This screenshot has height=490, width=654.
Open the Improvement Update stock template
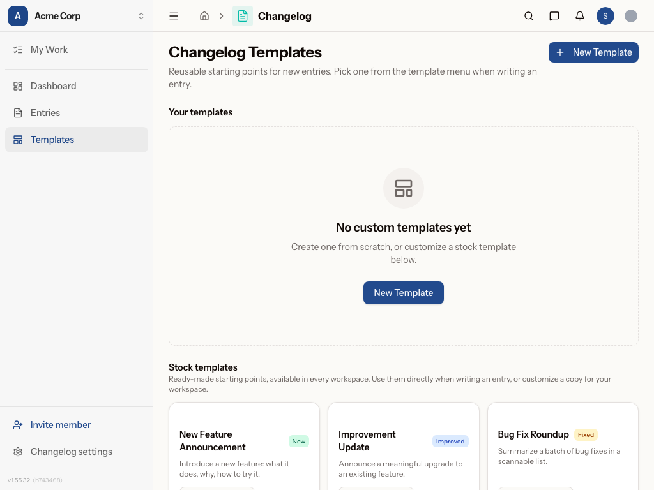coord(404,446)
